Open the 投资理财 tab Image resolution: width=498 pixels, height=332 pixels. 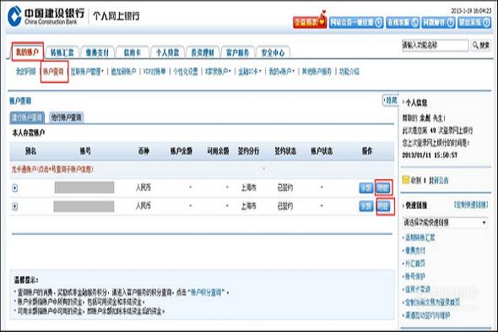(203, 52)
